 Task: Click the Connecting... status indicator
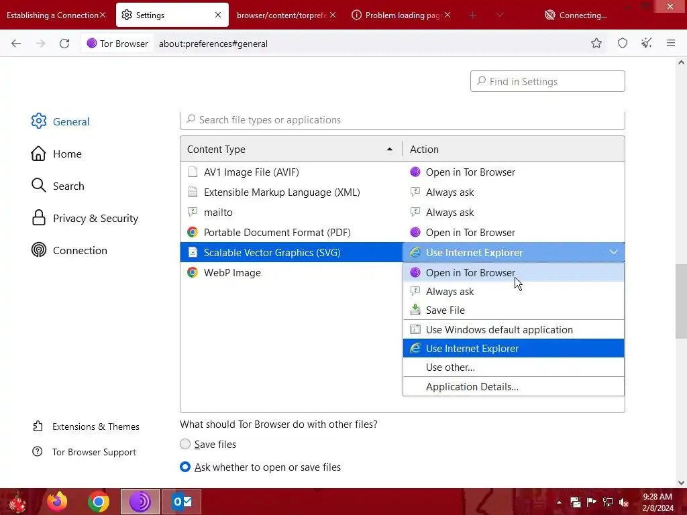coord(576,15)
